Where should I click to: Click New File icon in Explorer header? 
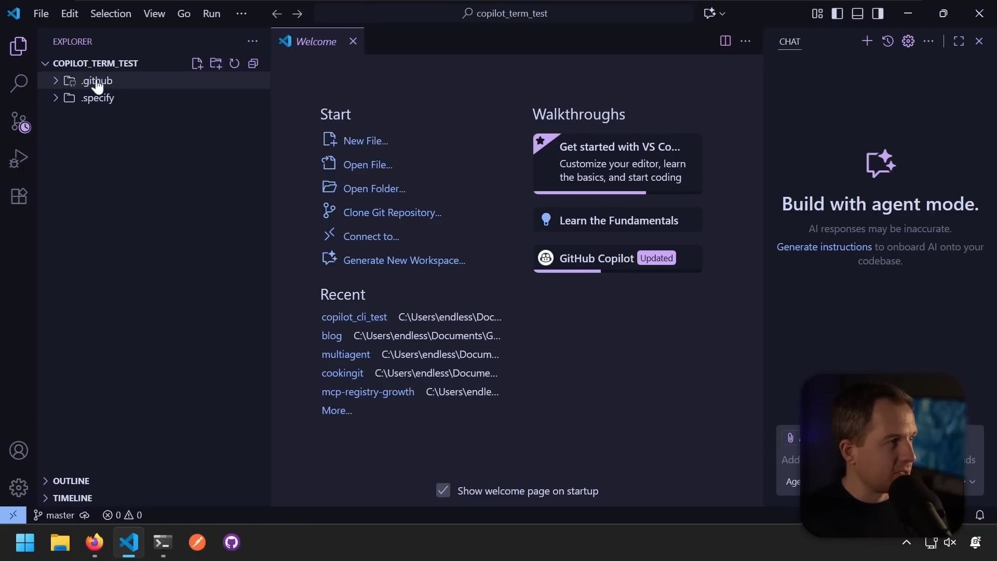[x=197, y=63]
